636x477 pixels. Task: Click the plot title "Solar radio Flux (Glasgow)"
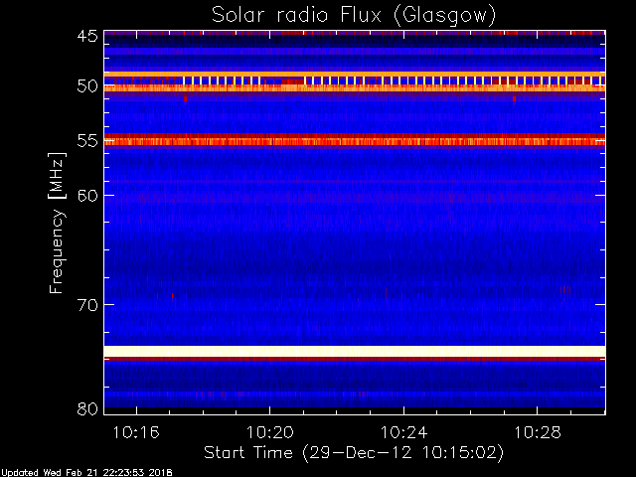pos(354,16)
